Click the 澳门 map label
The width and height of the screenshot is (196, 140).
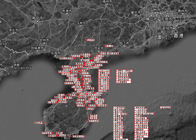[161, 37]
